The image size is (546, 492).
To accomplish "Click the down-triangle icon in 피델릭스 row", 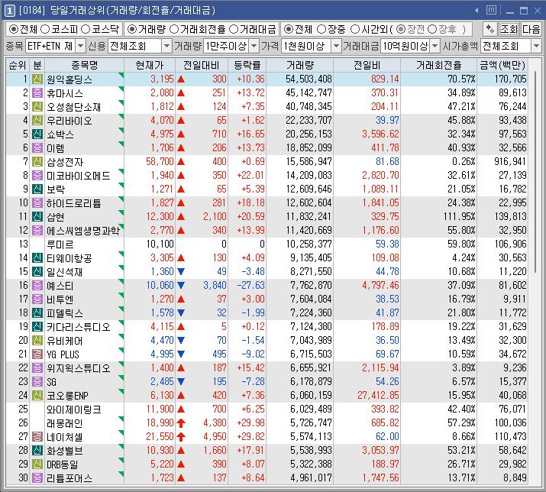I will point(181,313).
